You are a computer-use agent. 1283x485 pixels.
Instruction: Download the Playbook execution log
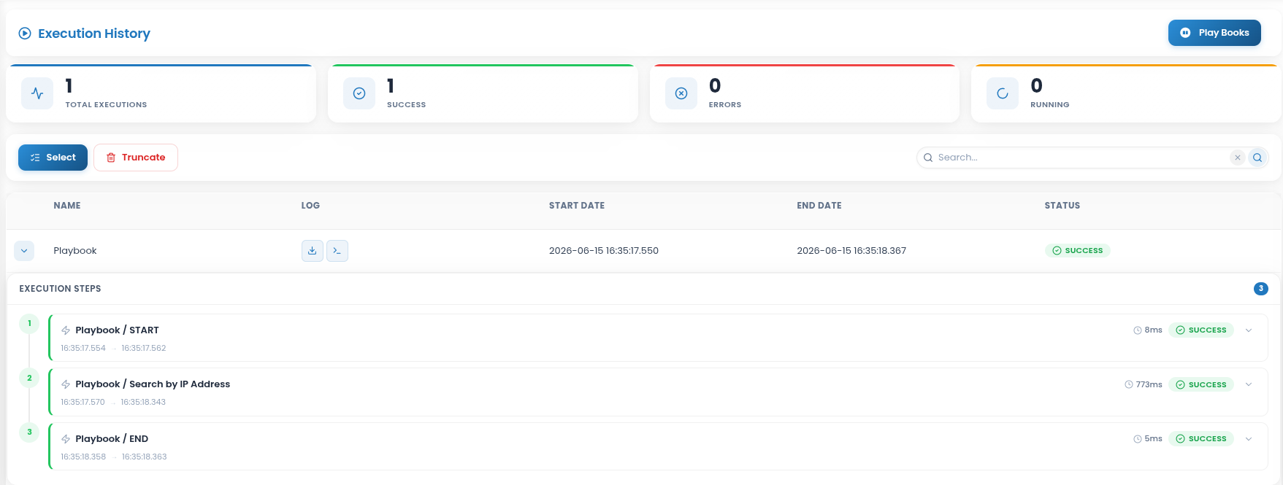tap(312, 250)
